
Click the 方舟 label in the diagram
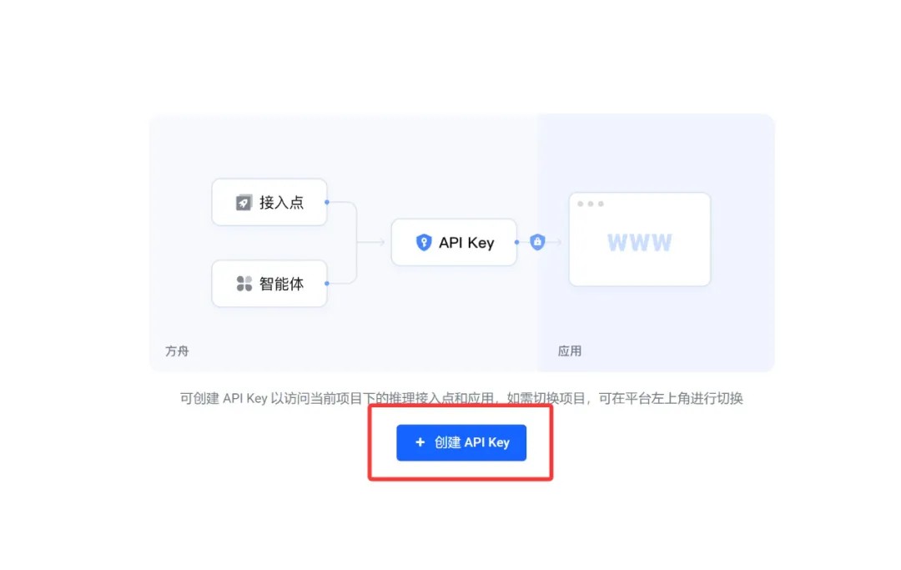177,351
